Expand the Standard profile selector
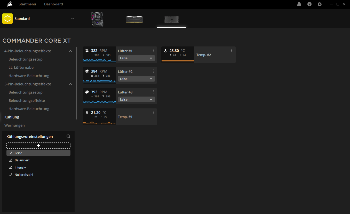Screen dimensions: 350x214 73,19
